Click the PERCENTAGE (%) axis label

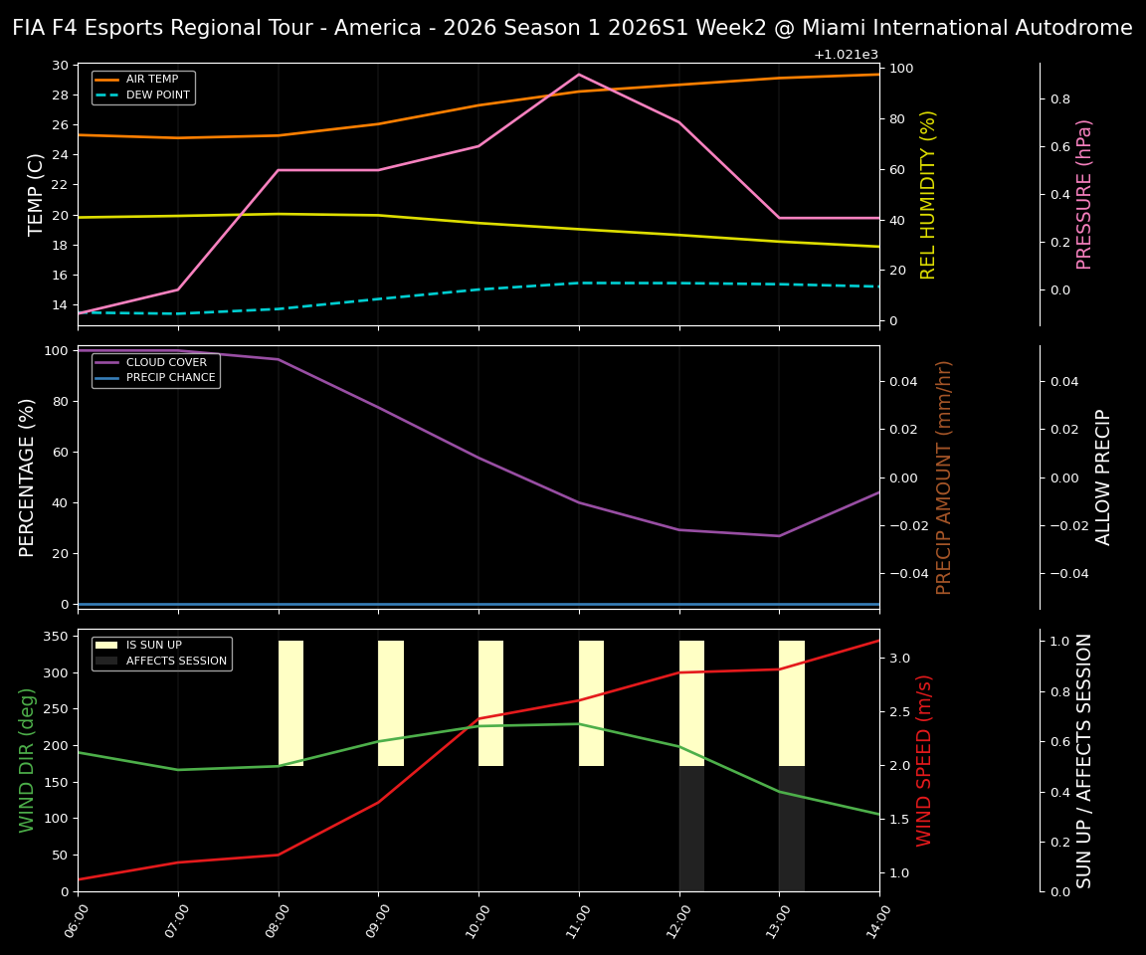[25, 475]
